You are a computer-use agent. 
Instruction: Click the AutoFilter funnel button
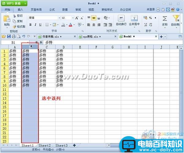click(x=176, y=21)
